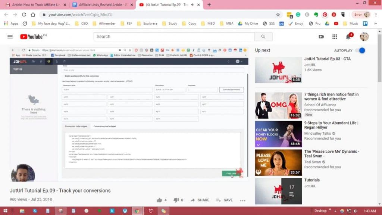Toggle the Autoplay switch
The height and width of the screenshot is (215, 382).
(360, 50)
